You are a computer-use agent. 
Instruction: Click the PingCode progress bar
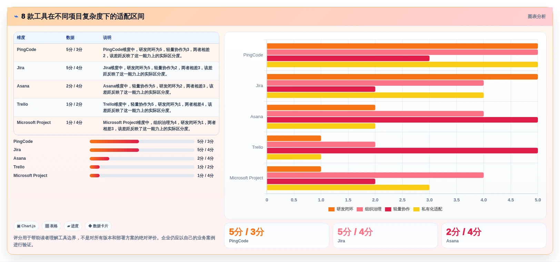coord(142,142)
